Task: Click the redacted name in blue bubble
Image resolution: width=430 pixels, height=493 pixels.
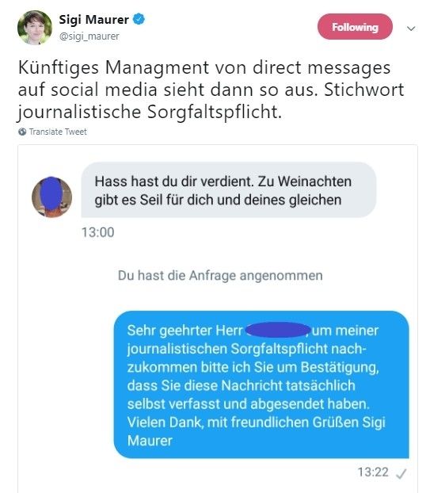Action: click(x=278, y=330)
